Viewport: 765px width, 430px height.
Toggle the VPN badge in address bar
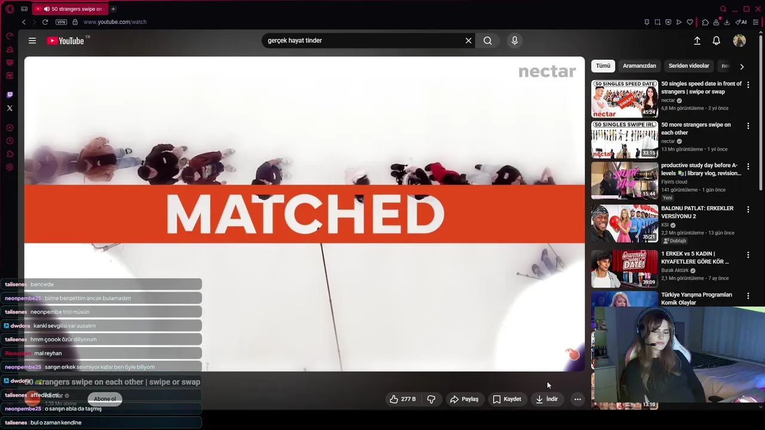click(x=61, y=22)
